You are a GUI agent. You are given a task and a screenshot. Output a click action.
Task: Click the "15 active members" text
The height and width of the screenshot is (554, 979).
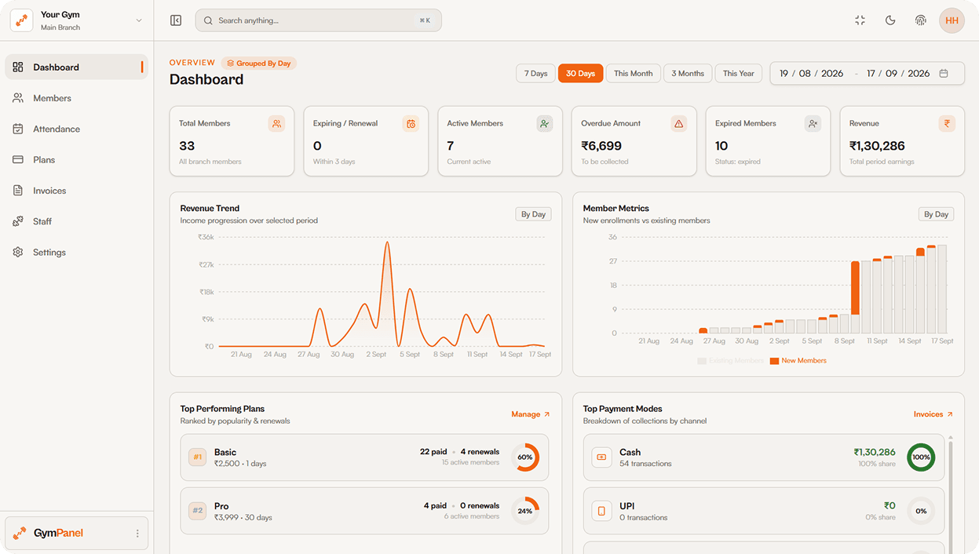[470, 463]
